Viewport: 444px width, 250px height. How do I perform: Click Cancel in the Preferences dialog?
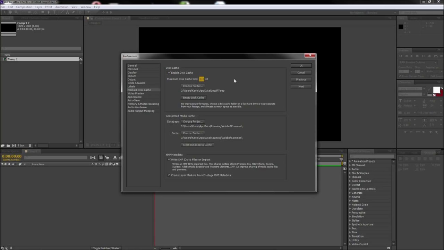click(301, 73)
